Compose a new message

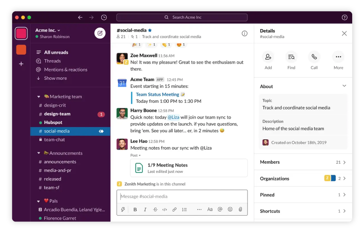pos(100,33)
